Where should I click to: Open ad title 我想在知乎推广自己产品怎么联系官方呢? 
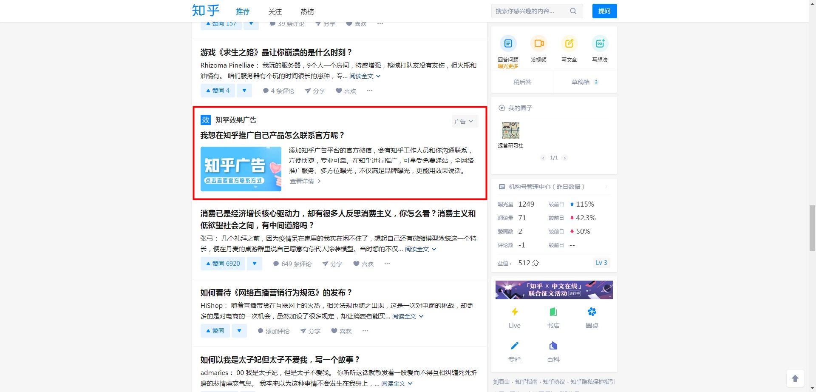(272, 135)
